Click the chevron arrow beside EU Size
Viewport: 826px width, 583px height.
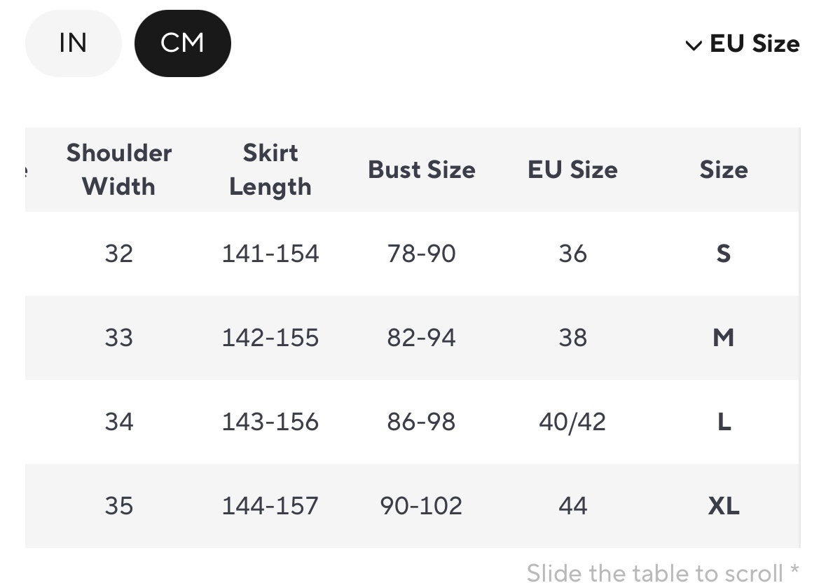(694, 46)
